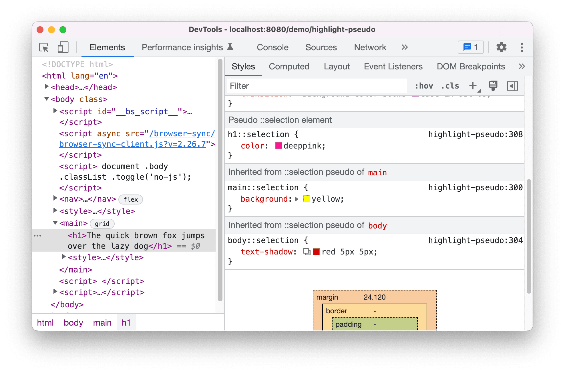Viewport: 565px width, 373px height.
Task: Click the highlight-pseudo:308 source link
Action: [x=475, y=135]
